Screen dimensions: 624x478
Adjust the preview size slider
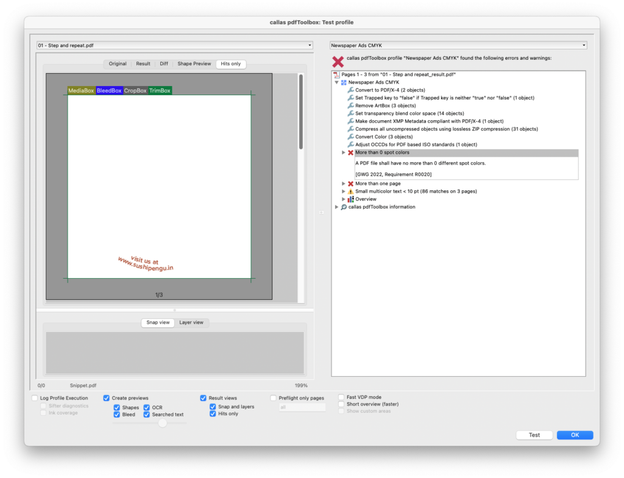[162, 423]
